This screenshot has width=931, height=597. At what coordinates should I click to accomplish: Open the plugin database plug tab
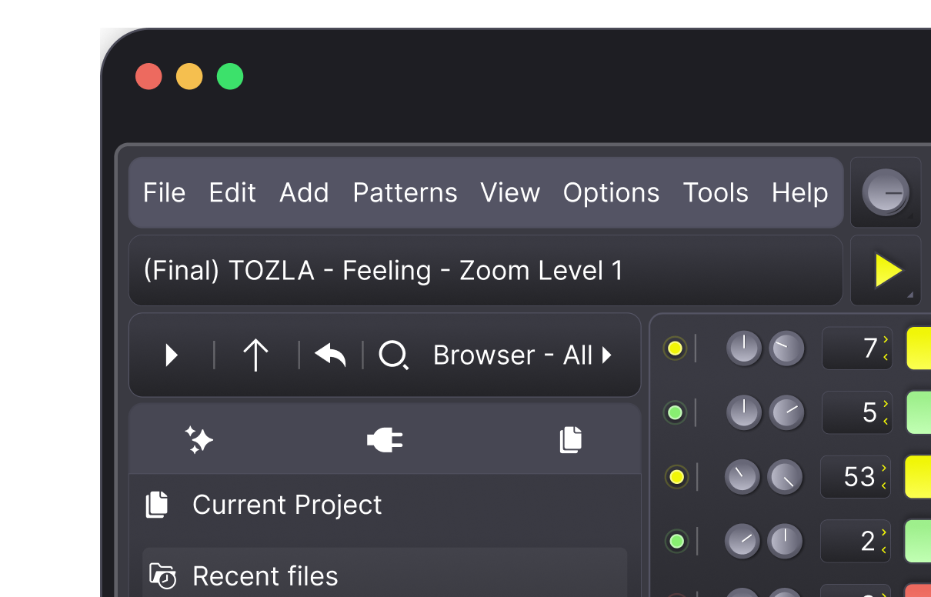pyautogui.click(x=385, y=440)
